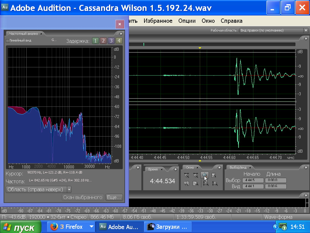310x233 pixels.
Task: Click the 866.46 Мб status entry
Action: point(102,217)
